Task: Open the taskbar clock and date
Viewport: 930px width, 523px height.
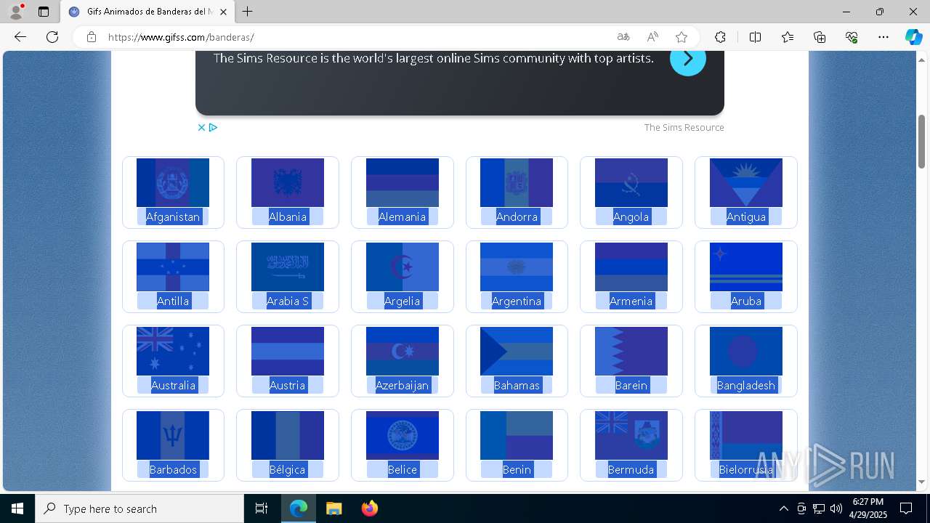Action: [x=868, y=508]
